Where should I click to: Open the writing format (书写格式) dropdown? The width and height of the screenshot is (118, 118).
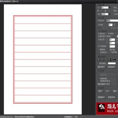112,21
